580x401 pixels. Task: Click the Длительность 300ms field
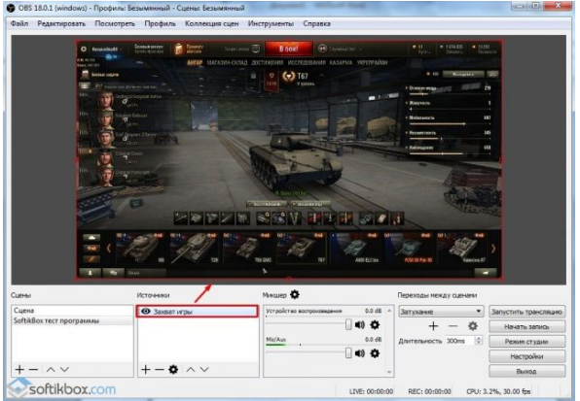point(459,341)
